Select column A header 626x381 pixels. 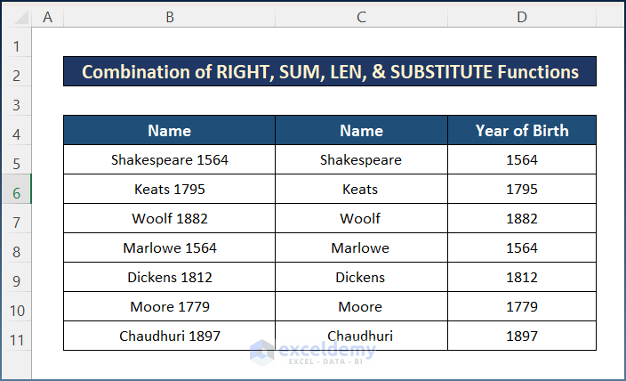47,17
